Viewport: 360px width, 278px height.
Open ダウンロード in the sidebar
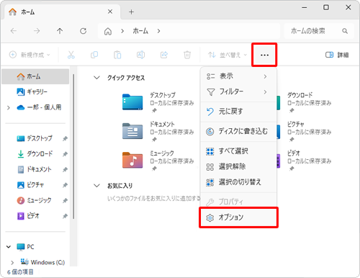35,153
